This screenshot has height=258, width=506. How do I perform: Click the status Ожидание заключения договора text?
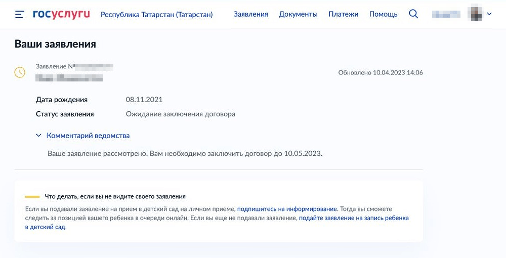tap(181, 114)
